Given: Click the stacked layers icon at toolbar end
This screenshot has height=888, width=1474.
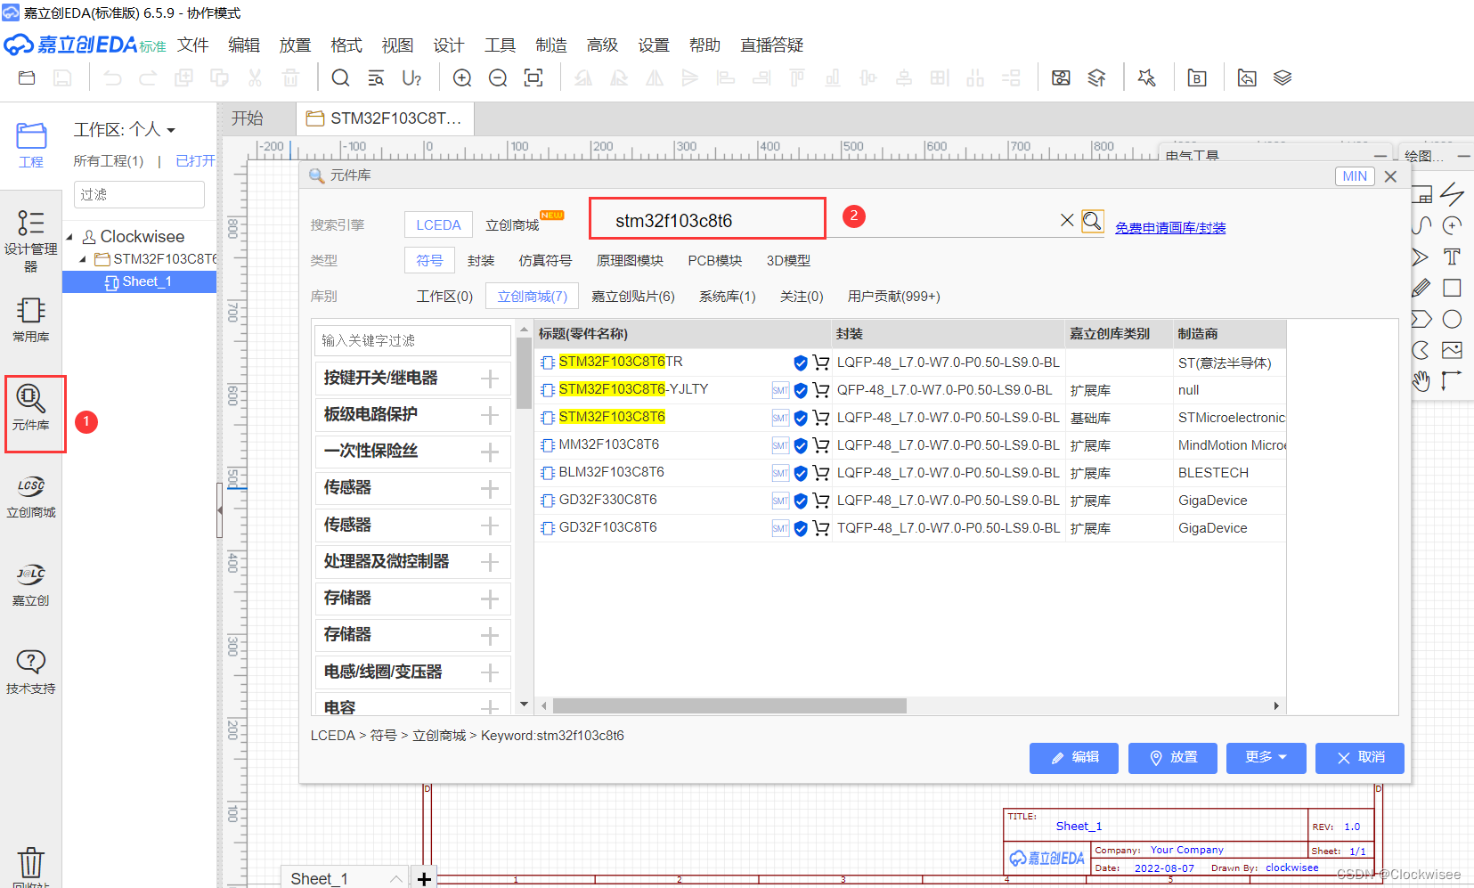Looking at the screenshot, I should (1283, 78).
